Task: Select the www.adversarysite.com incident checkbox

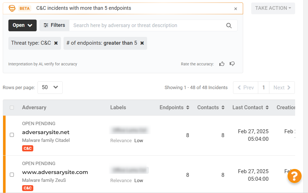Action: click(x=12, y=175)
